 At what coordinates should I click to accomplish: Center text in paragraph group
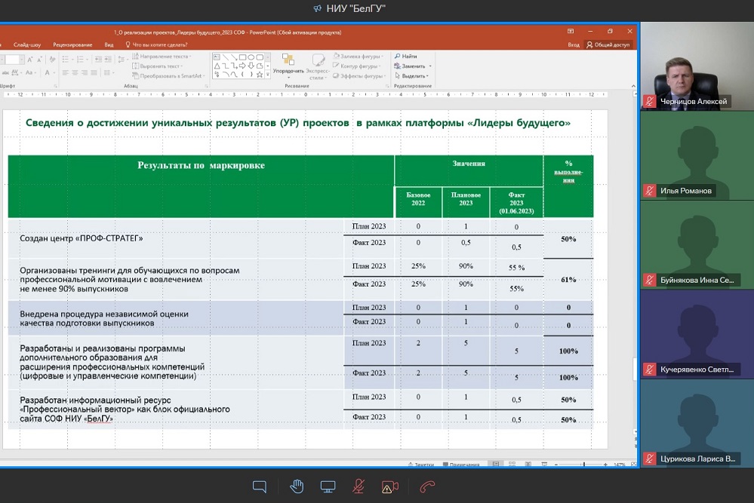coord(75,72)
